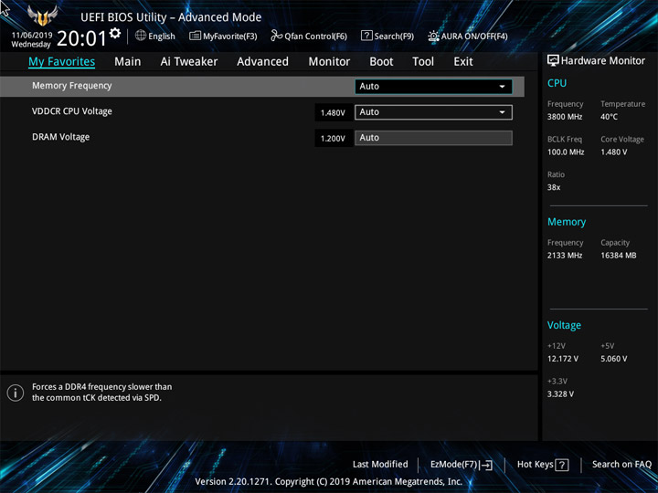Viewport: 658px width, 493px height.
Task: Click the Core Voltage 1.480 V reading
Action: 613,152
